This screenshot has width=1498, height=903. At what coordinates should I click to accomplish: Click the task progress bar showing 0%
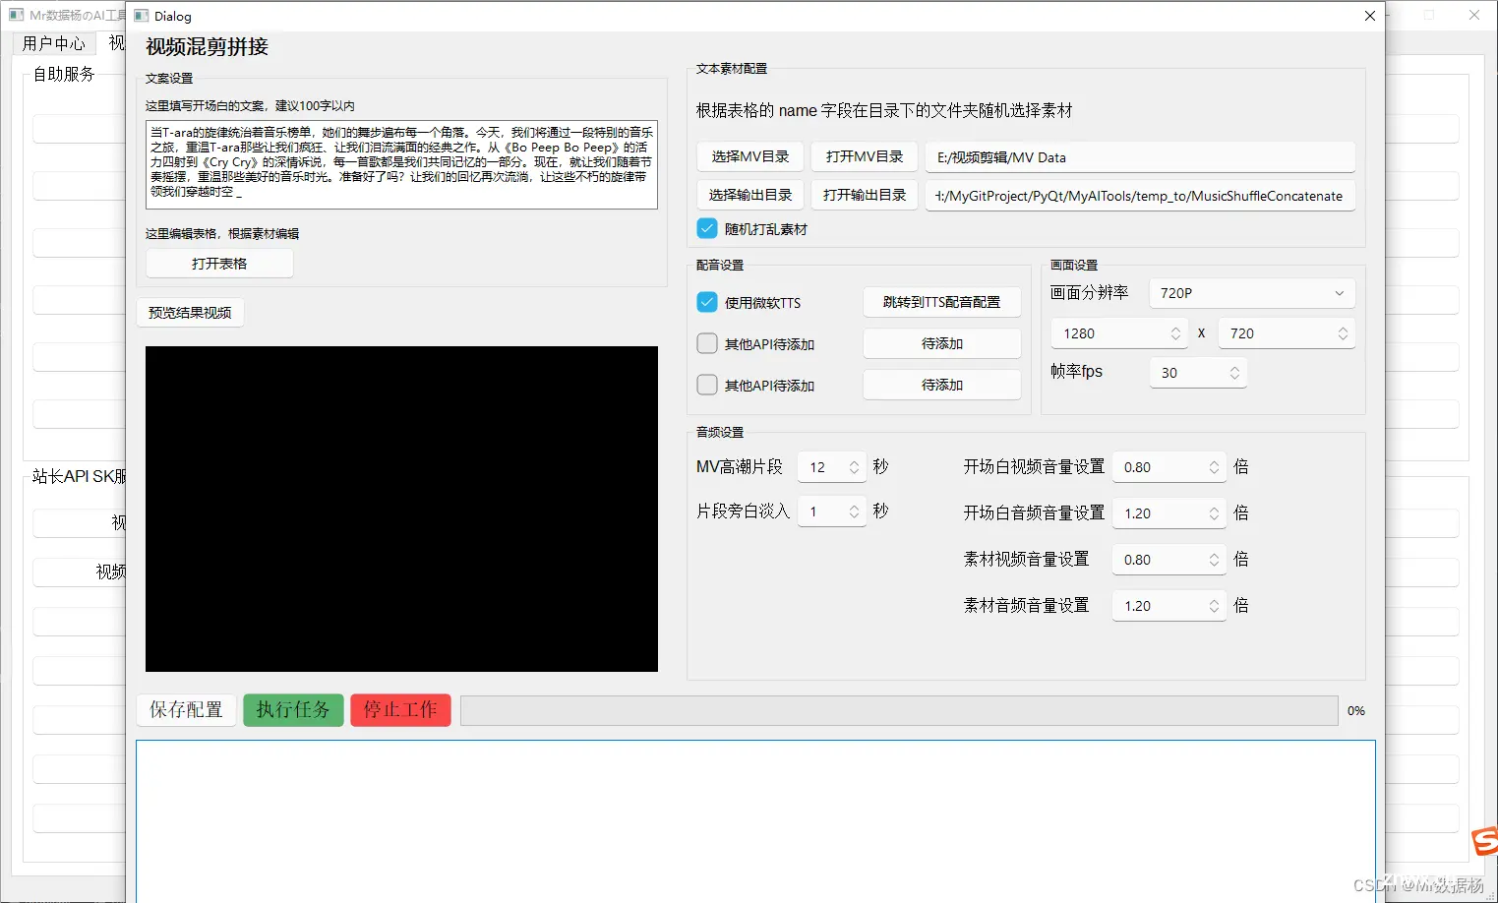899,710
